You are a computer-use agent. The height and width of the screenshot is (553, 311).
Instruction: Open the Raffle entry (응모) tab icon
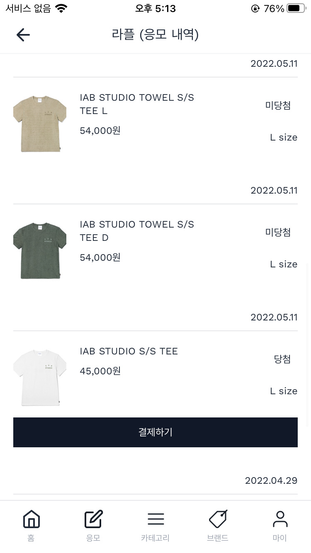93,519
